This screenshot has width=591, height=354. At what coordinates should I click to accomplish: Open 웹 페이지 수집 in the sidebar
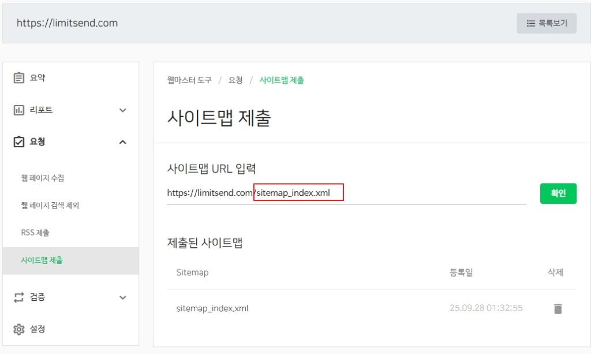pos(42,178)
